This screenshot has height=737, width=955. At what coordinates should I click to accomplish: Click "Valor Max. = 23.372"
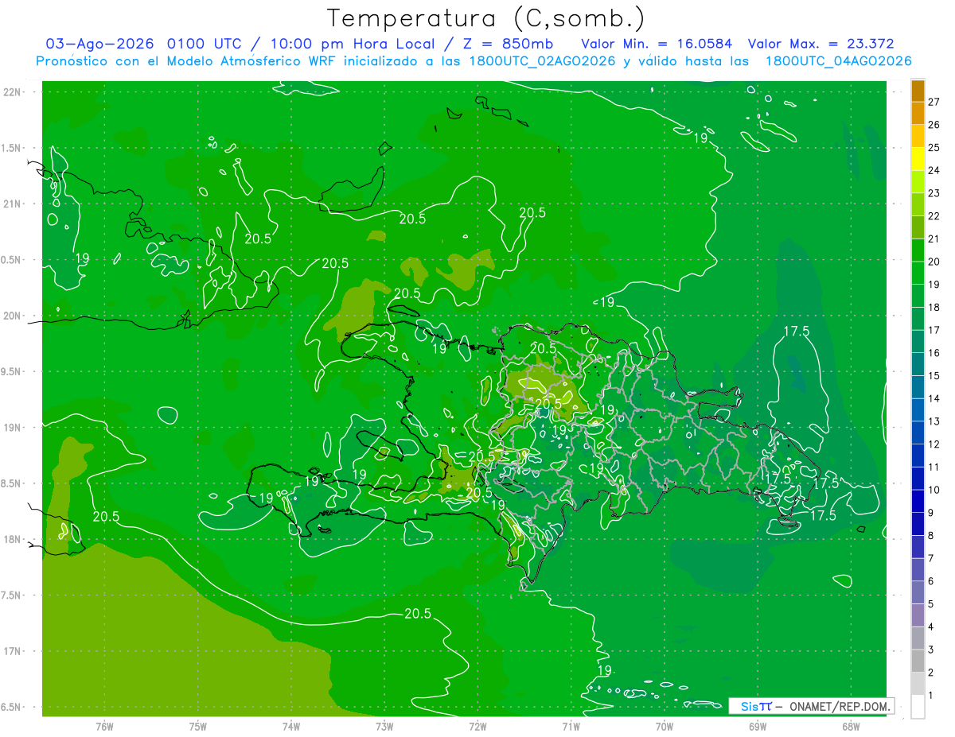(821, 44)
